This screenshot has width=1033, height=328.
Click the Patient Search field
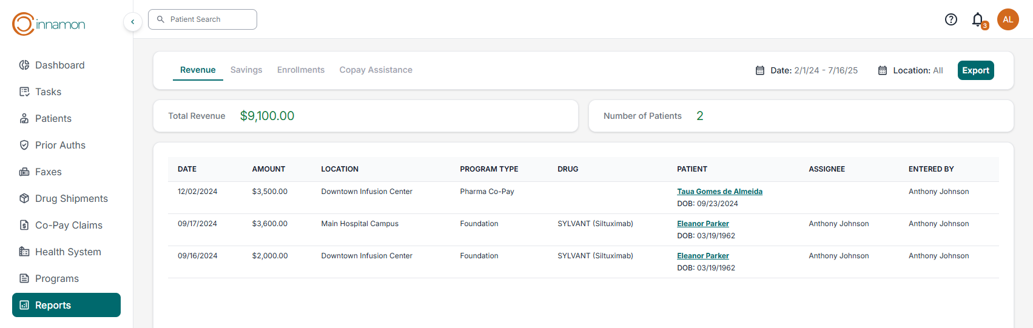(203, 19)
